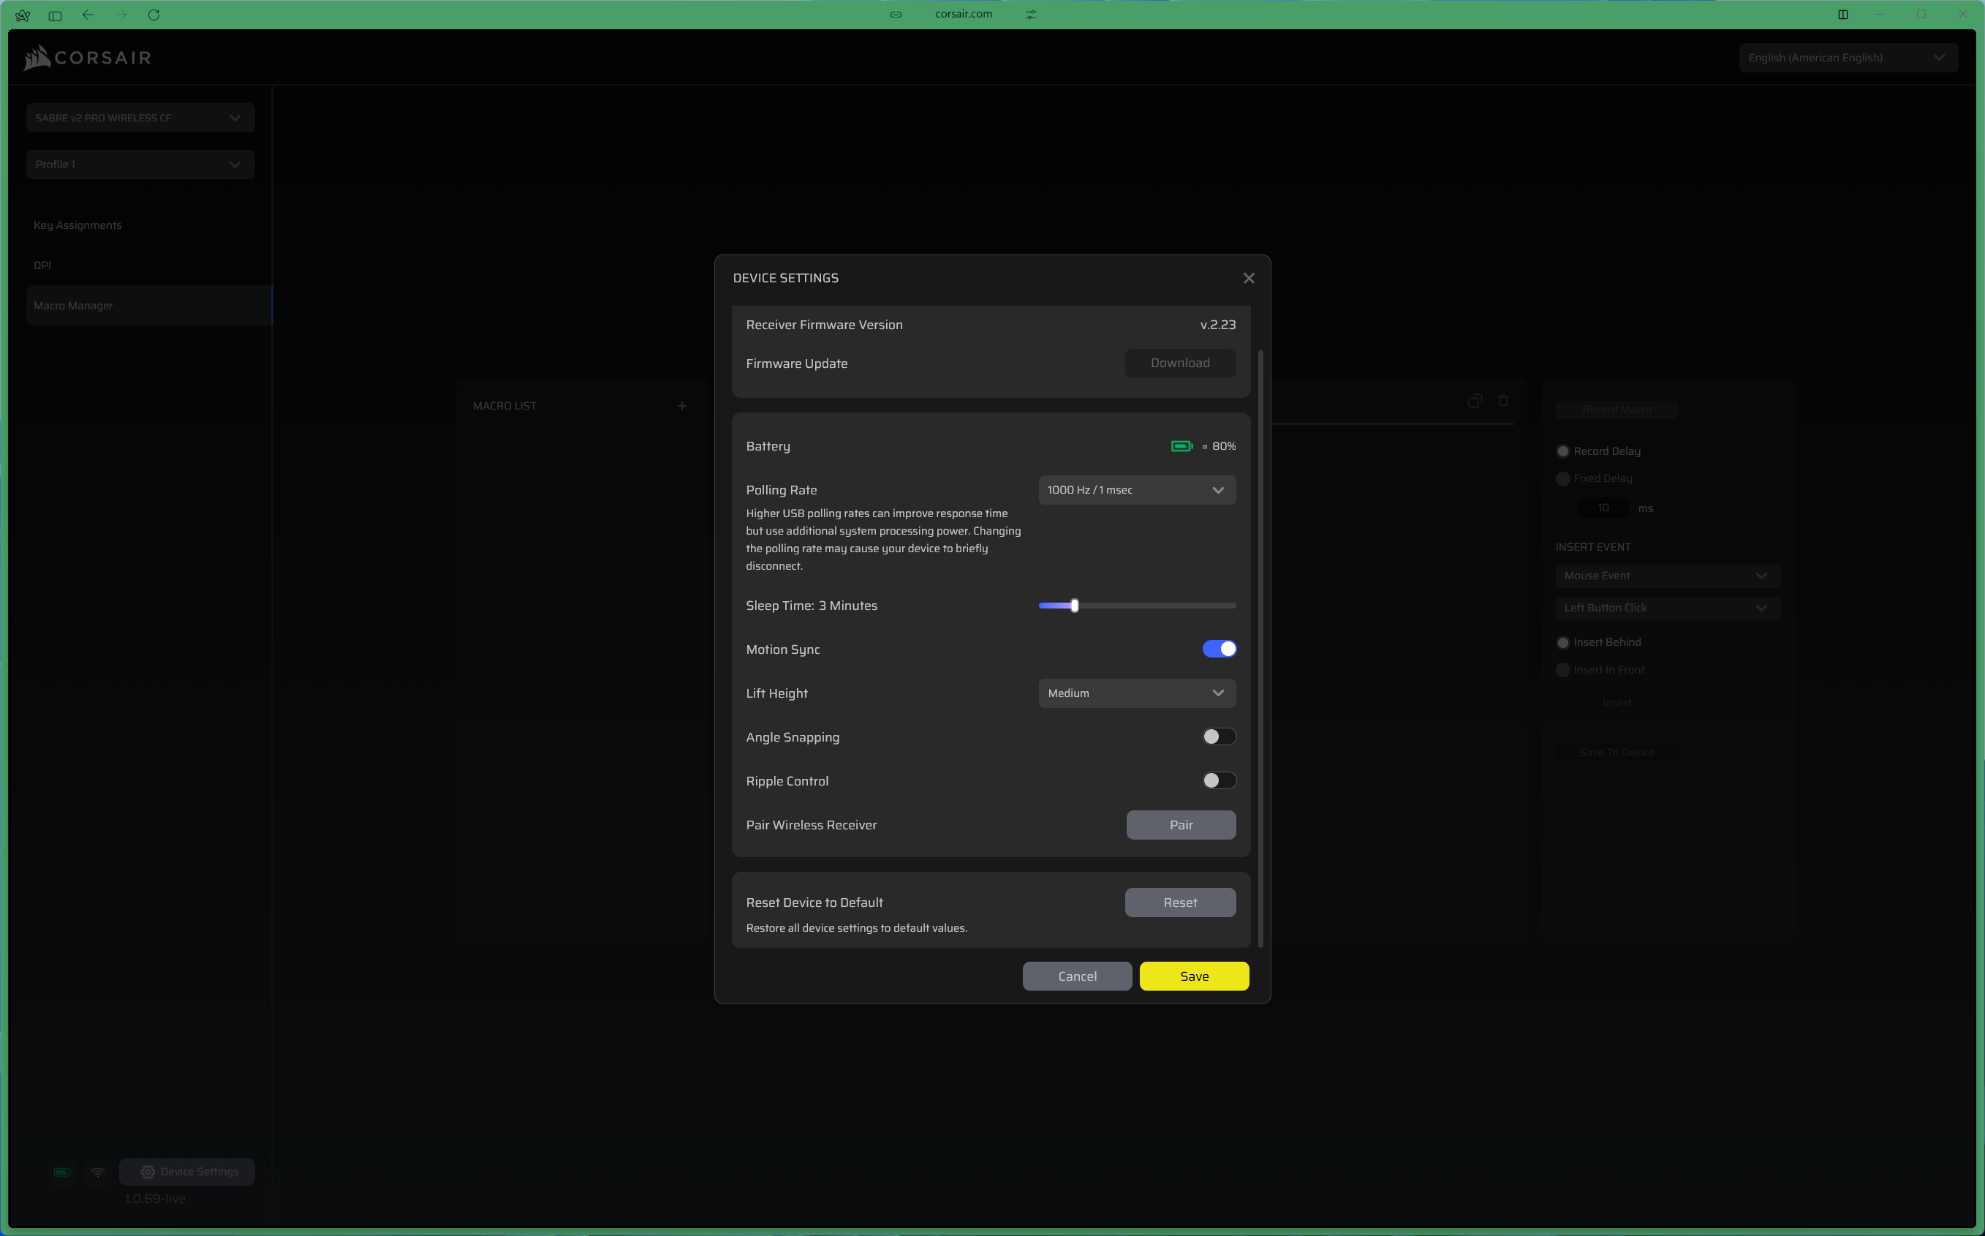
Task: Turn on Ripple Control switch
Action: coord(1219,780)
